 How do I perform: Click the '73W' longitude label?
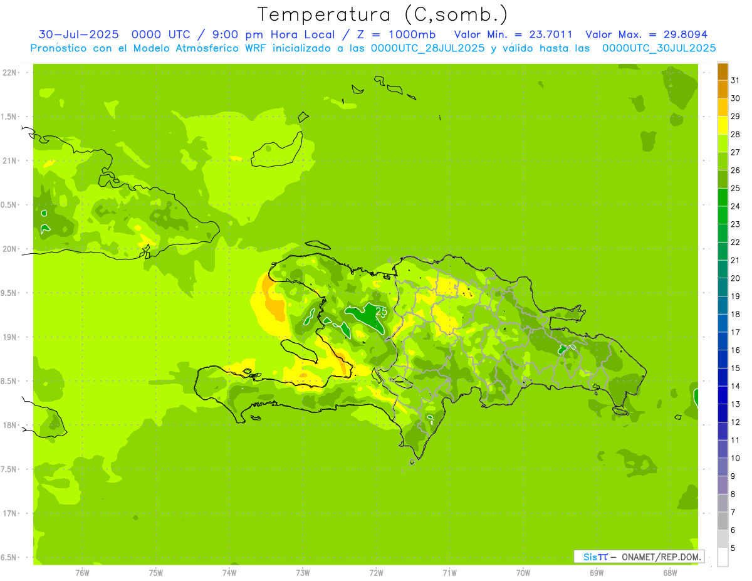303,573
